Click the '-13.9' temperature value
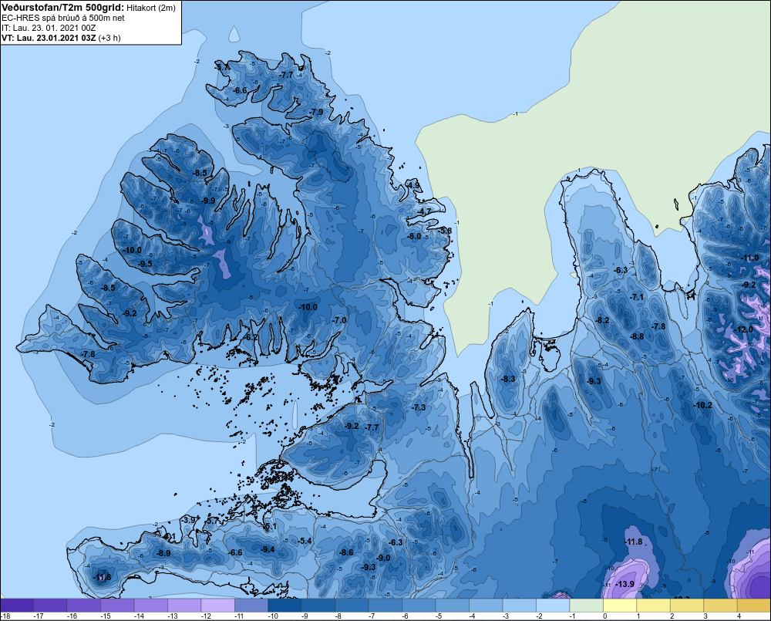Screen dimensions: 771x621 [625, 584]
